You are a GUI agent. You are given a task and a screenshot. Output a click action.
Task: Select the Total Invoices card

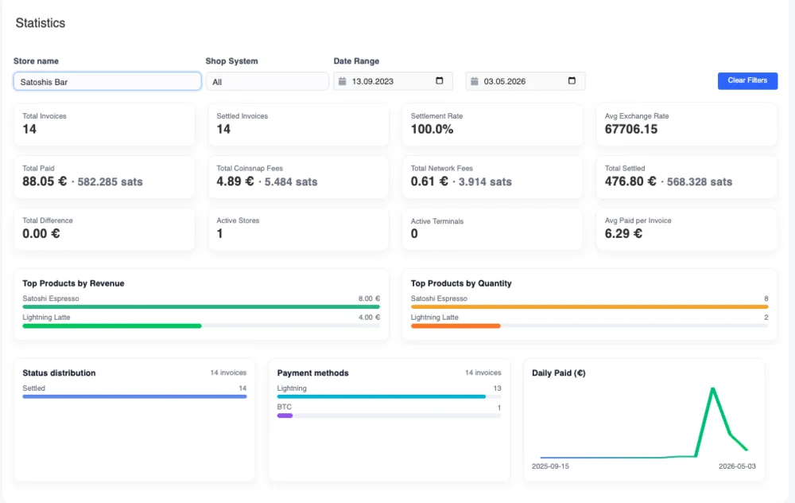pyautogui.click(x=104, y=124)
